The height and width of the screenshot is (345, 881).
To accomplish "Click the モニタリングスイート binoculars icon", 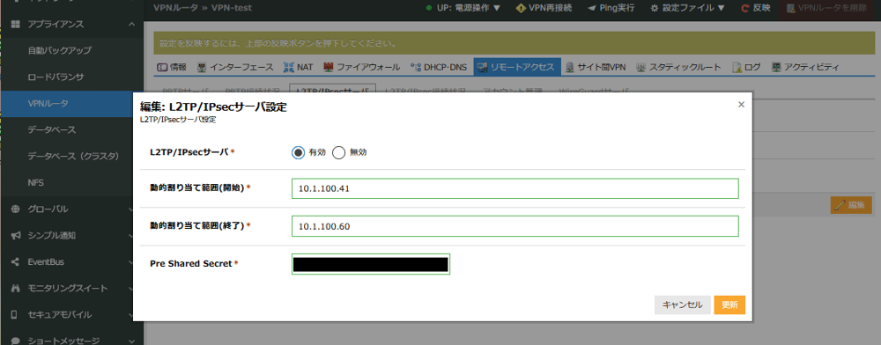I will [x=16, y=289].
